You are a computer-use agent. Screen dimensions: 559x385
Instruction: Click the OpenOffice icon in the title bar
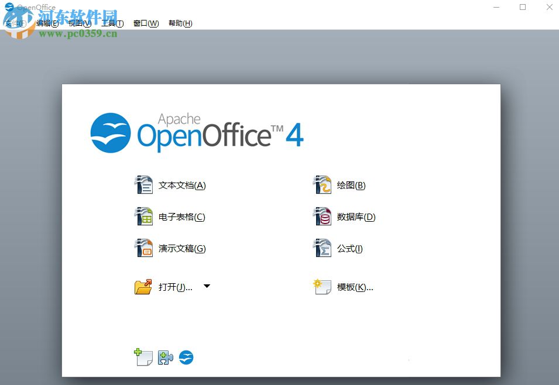coord(8,6)
